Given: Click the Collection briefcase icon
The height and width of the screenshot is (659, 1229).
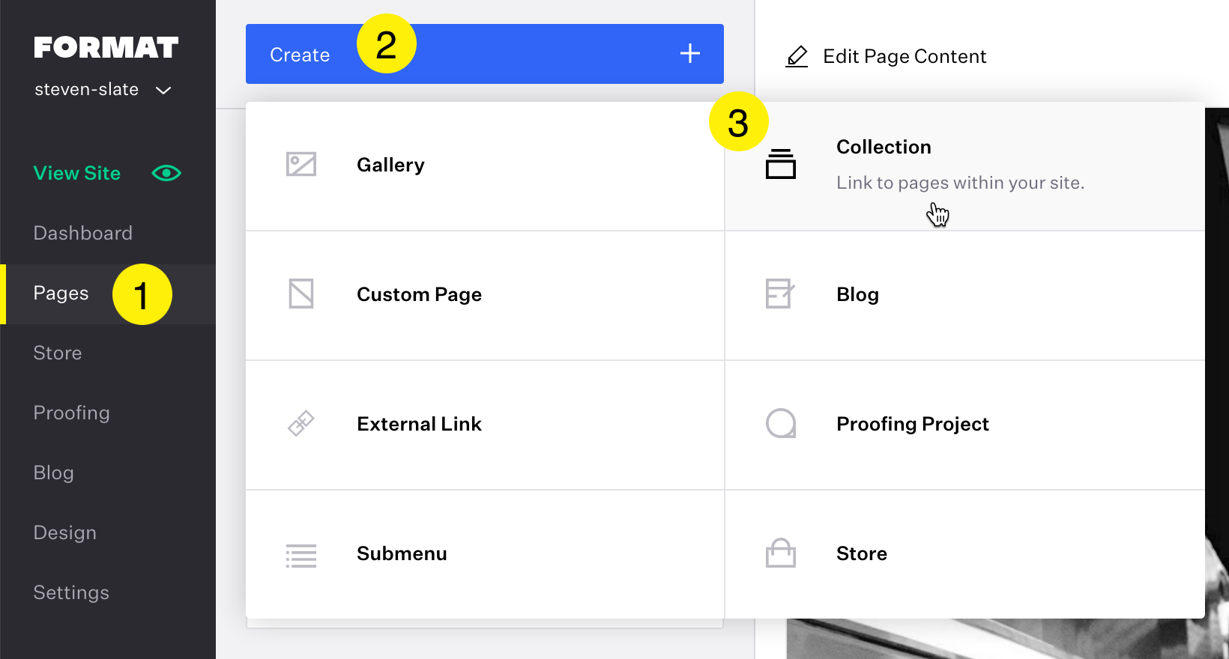Looking at the screenshot, I should click(781, 164).
